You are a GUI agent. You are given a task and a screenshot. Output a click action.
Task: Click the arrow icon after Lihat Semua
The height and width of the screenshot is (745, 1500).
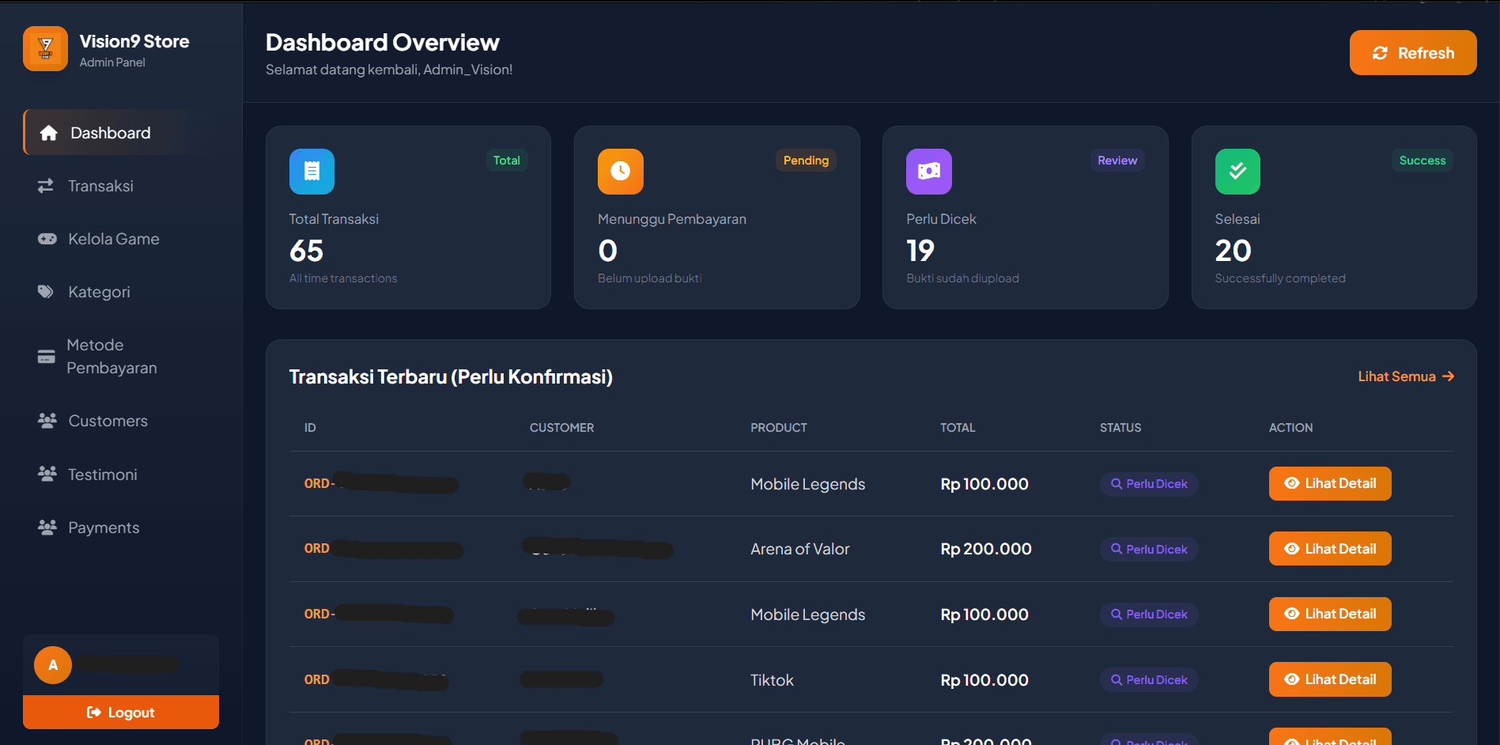tap(1448, 376)
